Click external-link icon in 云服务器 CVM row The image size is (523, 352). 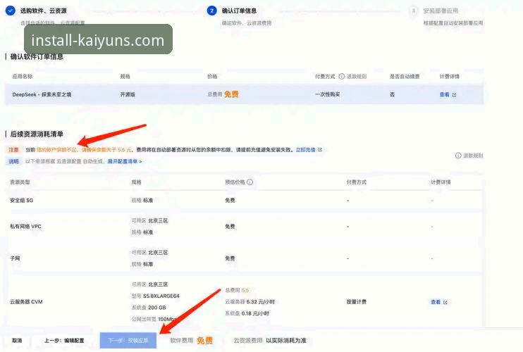[x=445, y=303]
